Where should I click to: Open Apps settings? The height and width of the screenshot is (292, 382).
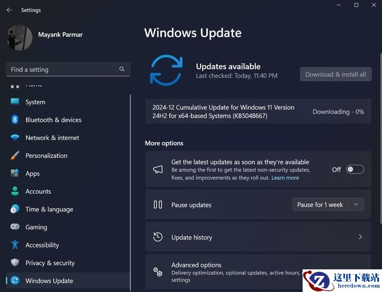point(67,173)
